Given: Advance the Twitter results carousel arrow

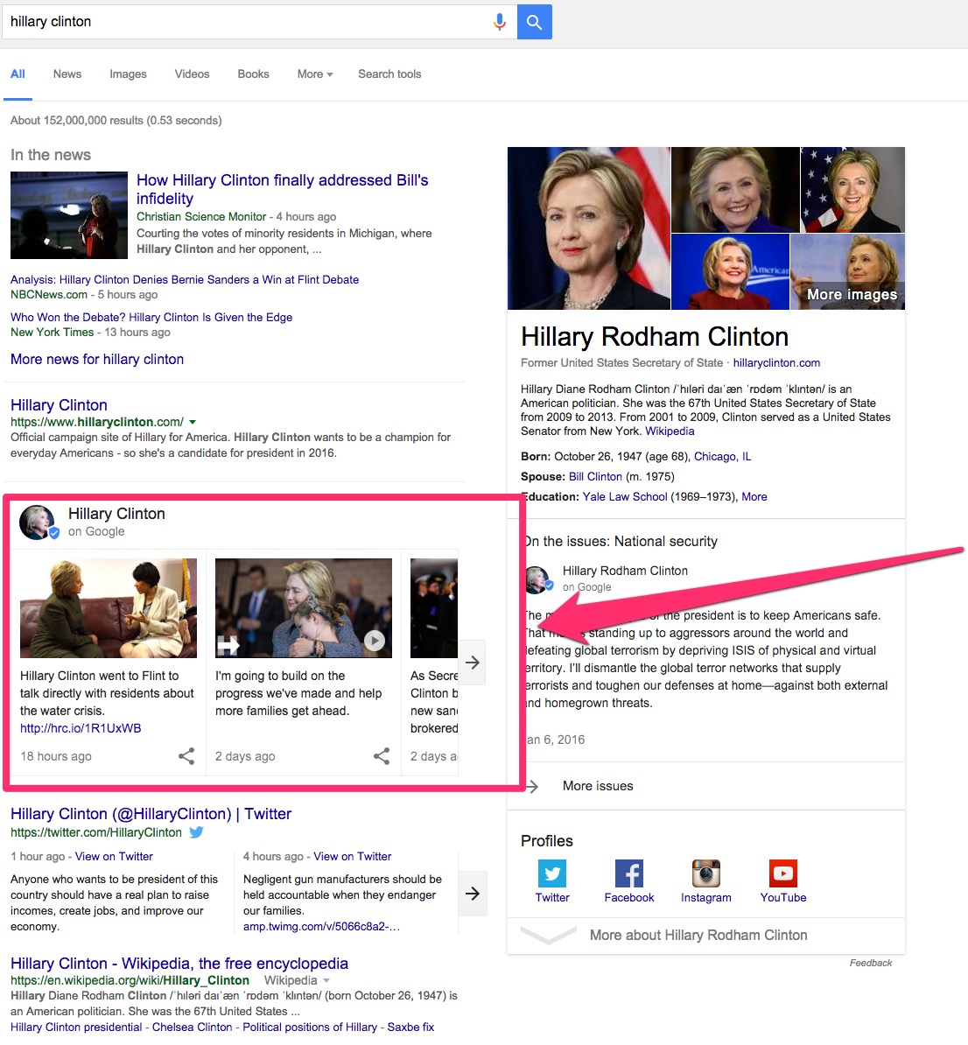Looking at the screenshot, I should [x=473, y=893].
